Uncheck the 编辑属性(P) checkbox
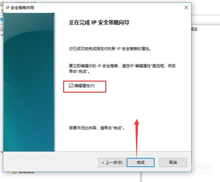 pyautogui.click(x=71, y=85)
